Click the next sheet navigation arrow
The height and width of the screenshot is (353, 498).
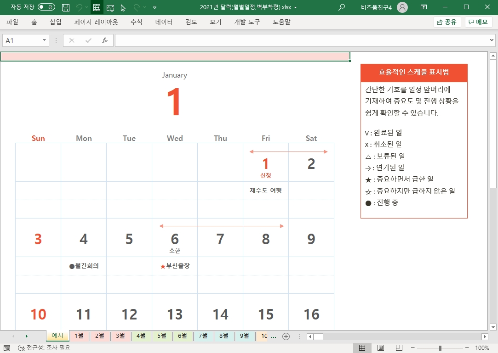pyautogui.click(x=26, y=336)
